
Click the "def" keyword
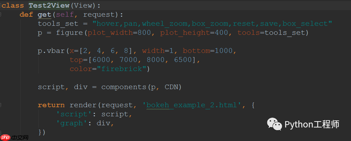(27, 15)
